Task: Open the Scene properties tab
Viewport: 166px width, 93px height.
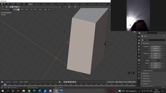Action: 139,49
